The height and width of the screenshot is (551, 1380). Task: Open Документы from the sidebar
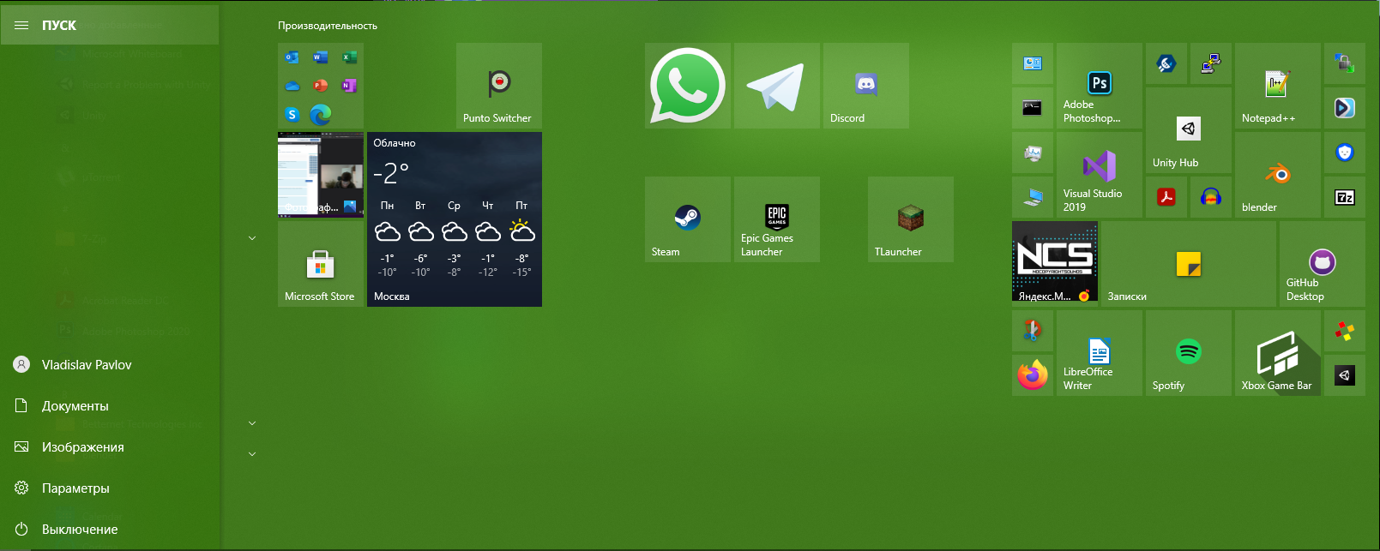[x=110, y=406]
